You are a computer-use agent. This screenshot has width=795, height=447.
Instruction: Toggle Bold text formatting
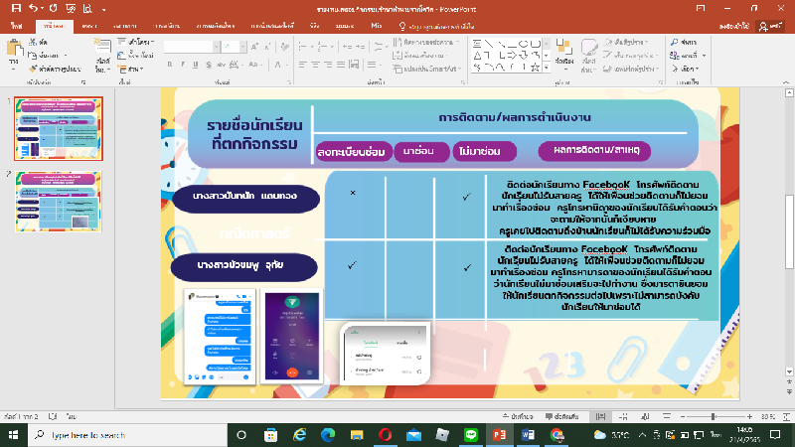click(170, 62)
